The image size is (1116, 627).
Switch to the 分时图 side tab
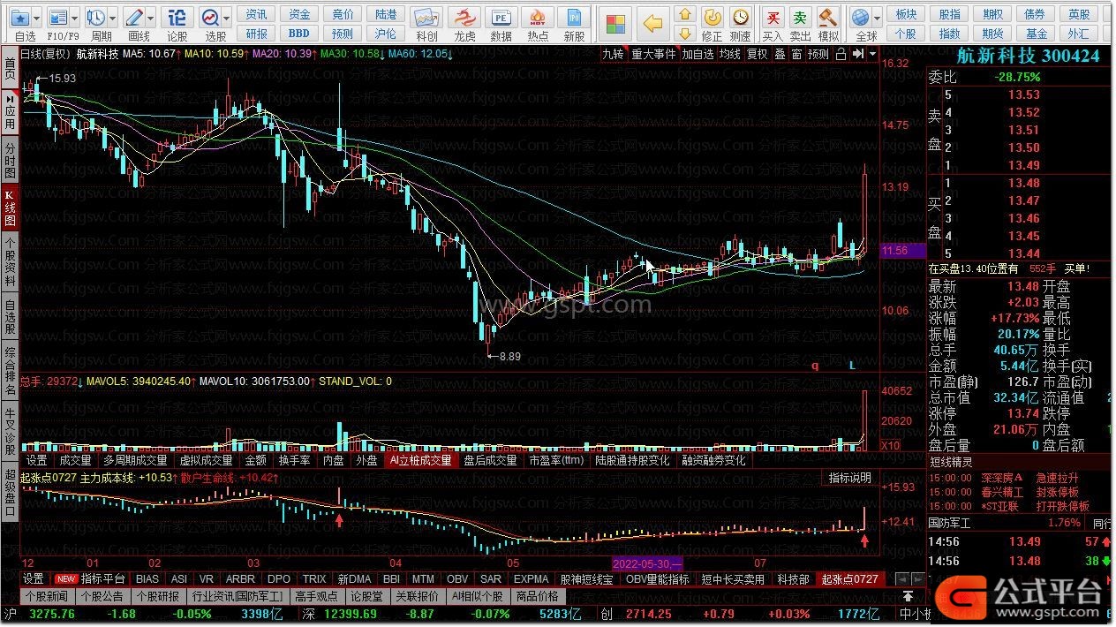click(10, 159)
